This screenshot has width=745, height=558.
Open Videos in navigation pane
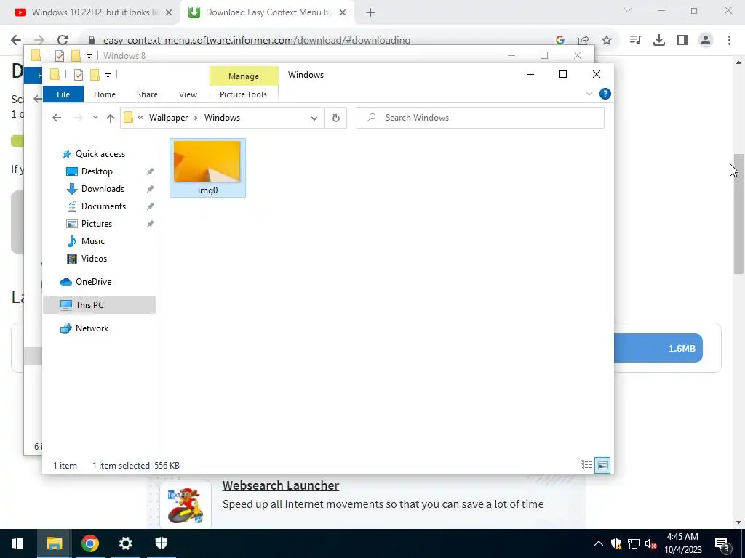coord(94,259)
